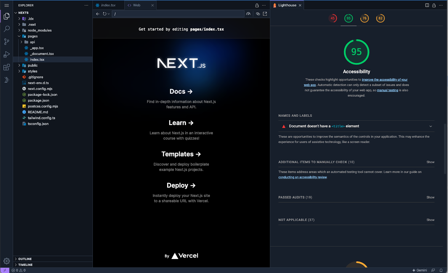Lock the Web editor group
Screen dimensions: 448x273
pos(257,5)
